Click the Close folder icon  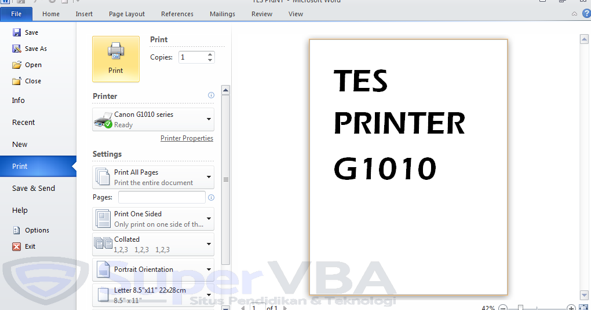click(17, 81)
